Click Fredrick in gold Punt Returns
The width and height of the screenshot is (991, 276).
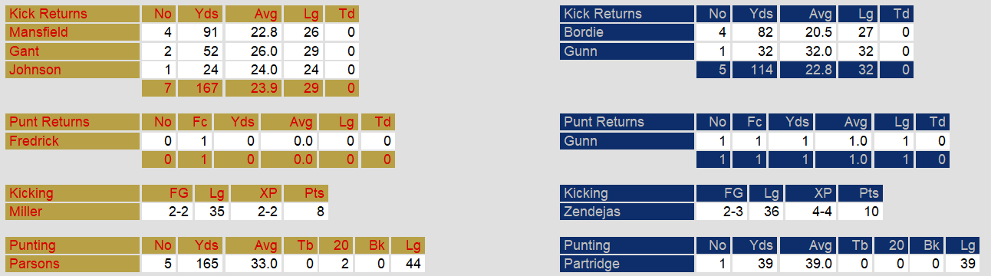(x=33, y=141)
